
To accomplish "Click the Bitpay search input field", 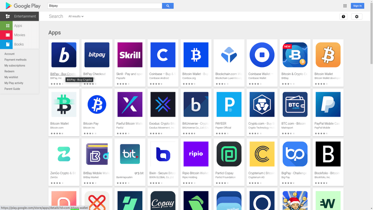I will 105,6.
